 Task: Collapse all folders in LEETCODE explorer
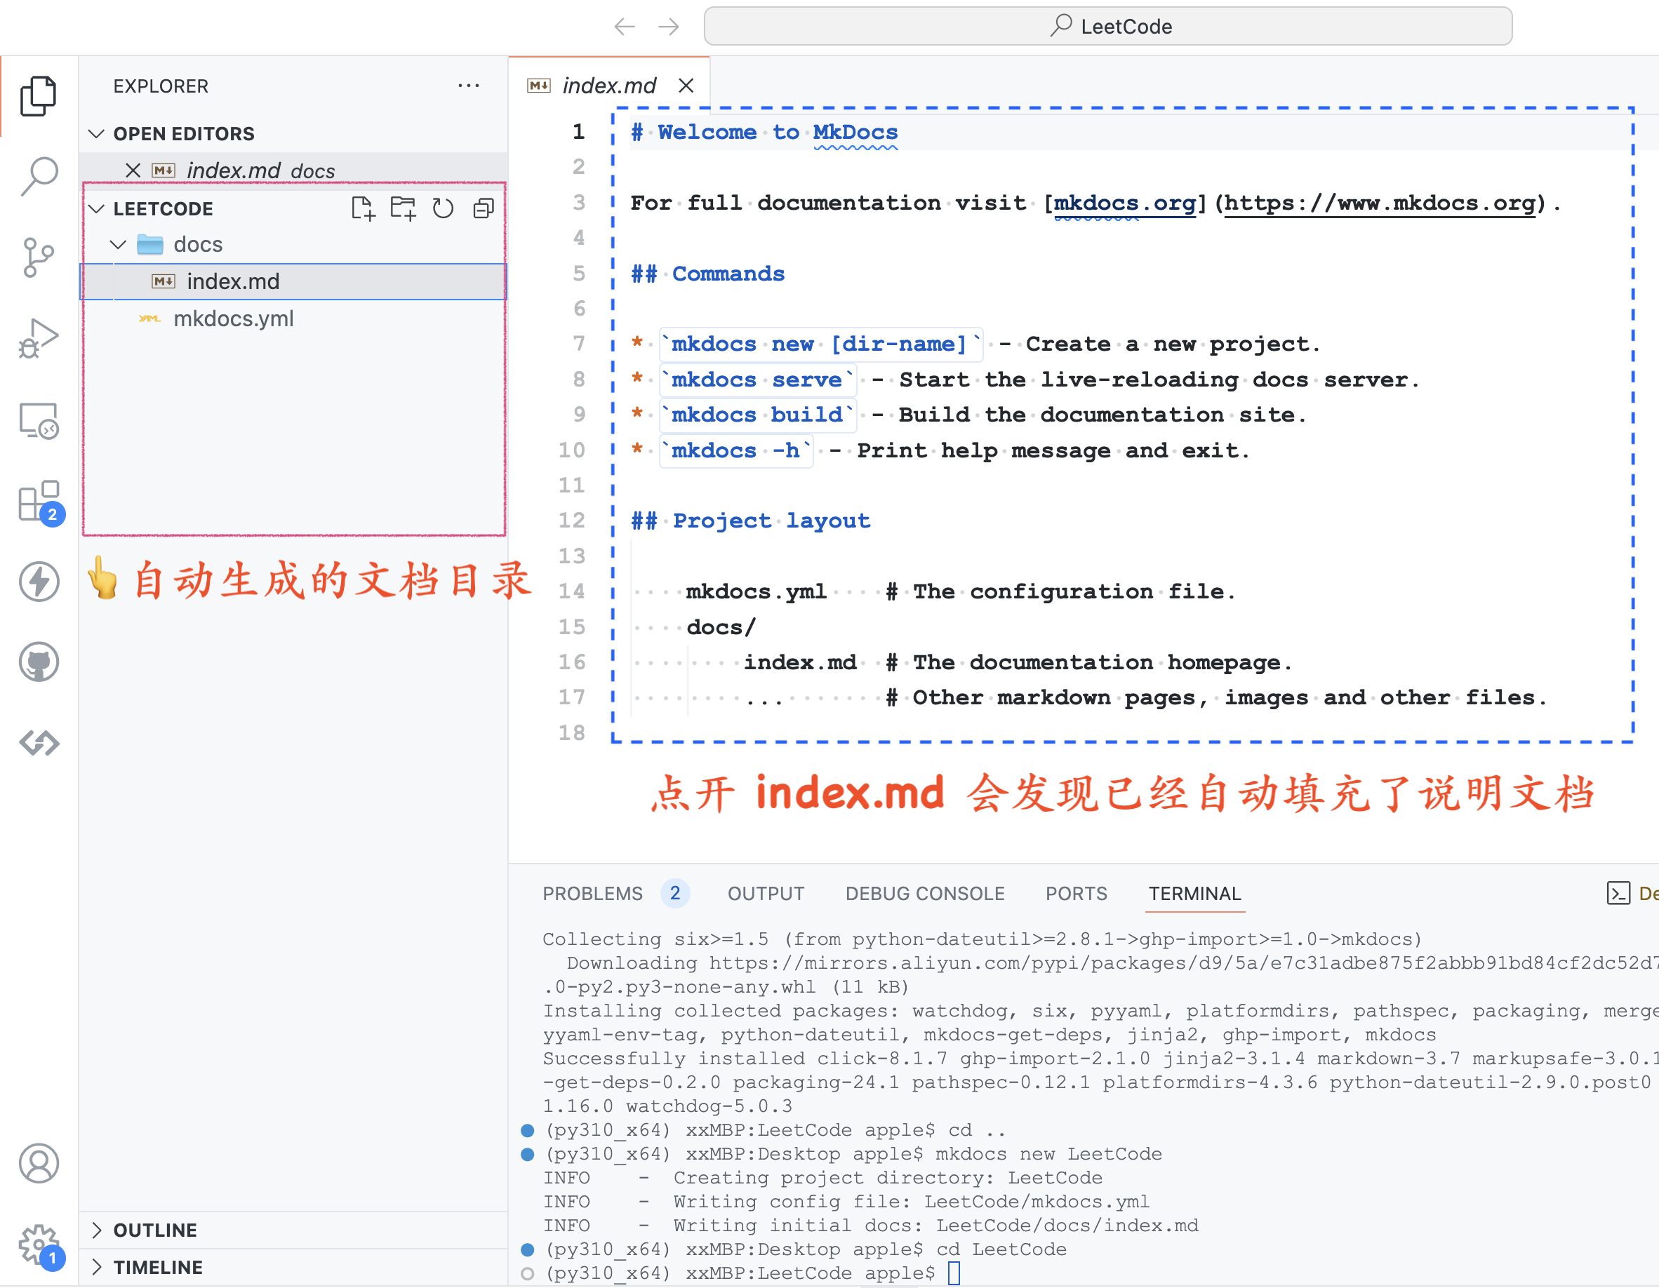coord(483,208)
